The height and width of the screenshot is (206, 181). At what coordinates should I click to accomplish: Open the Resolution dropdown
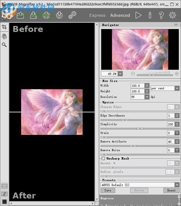pos(147,97)
